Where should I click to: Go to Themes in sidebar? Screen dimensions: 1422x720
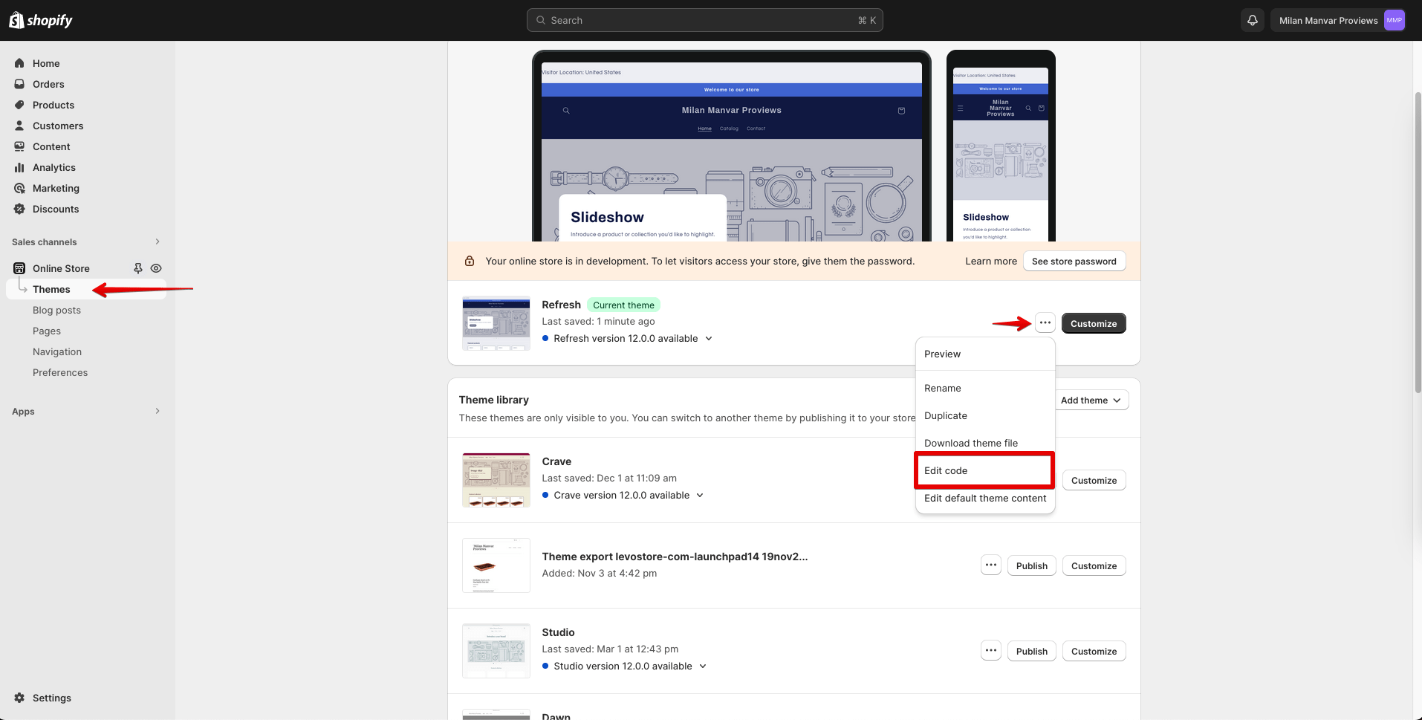point(51,289)
